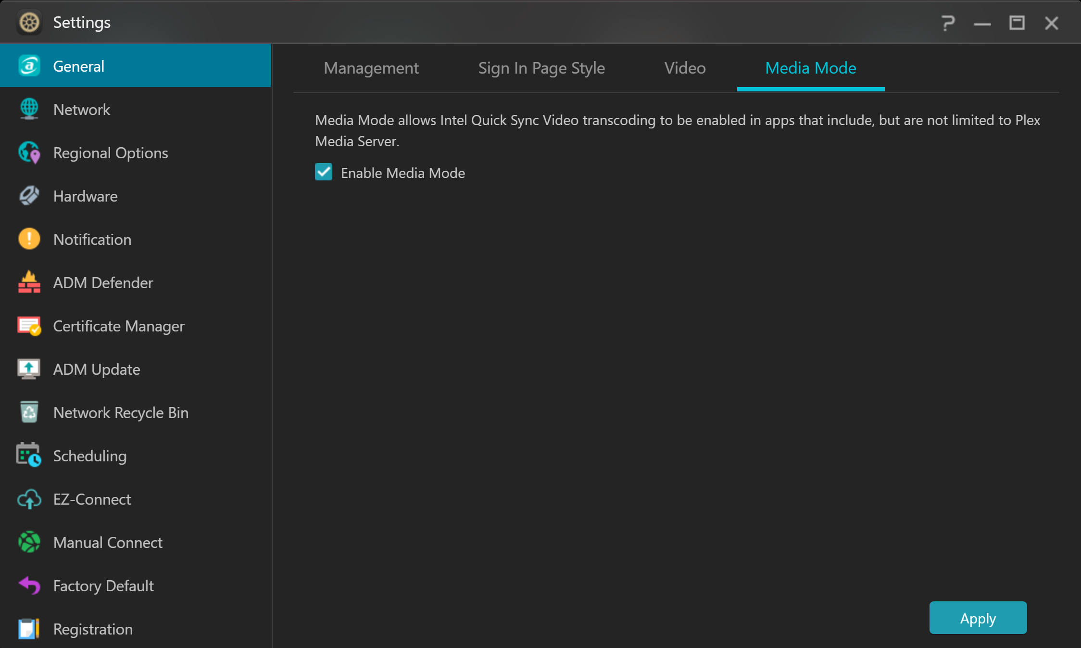Viewport: 1081px width, 648px height.
Task: Select the EZ-Connect cloud icon
Action: coord(29,499)
